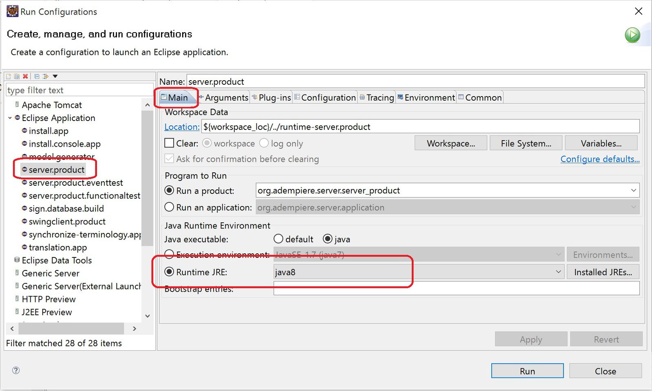Collapse all configurations in the tree
This screenshot has width=652, height=391.
[x=37, y=77]
